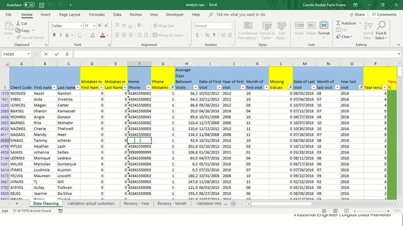Click the Comma Style icon
The height and width of the screenshot is (226, 403).
pos(214,35)
